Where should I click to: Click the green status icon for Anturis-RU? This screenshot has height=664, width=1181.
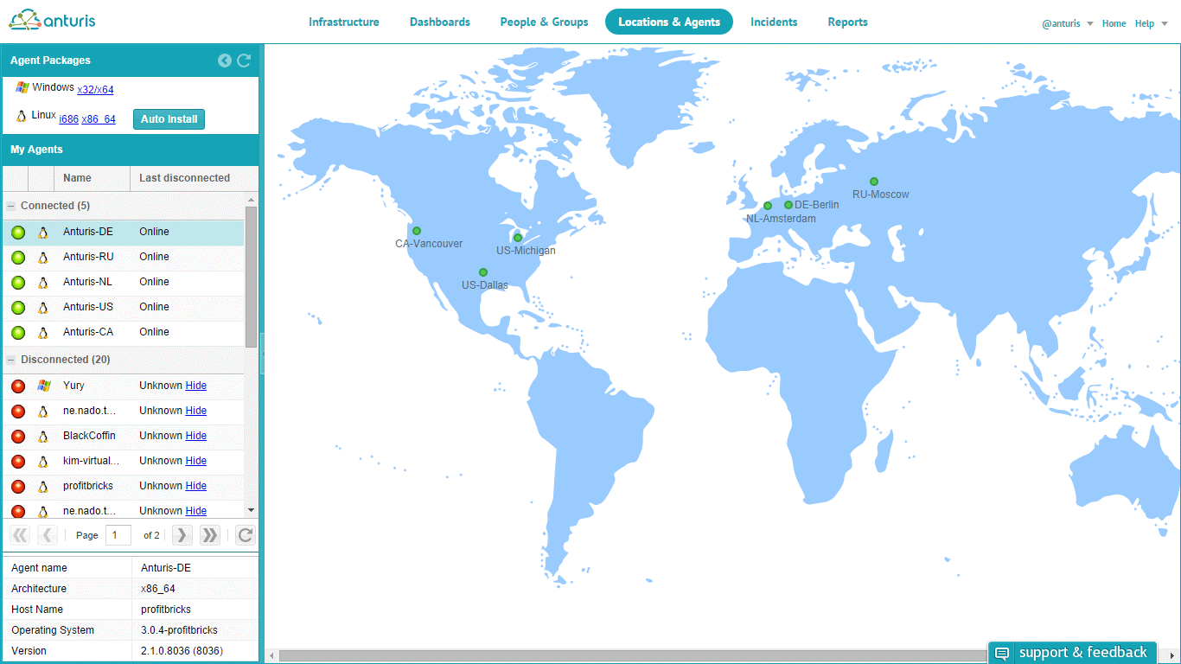tap(18, 257)
